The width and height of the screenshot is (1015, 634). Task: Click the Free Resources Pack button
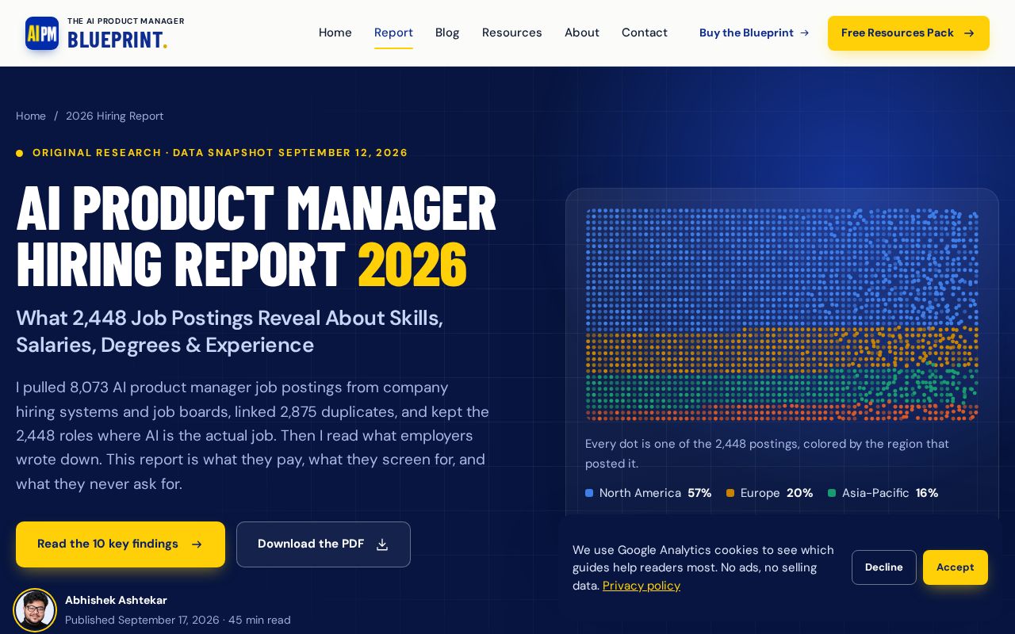click(x=909, y=33)
